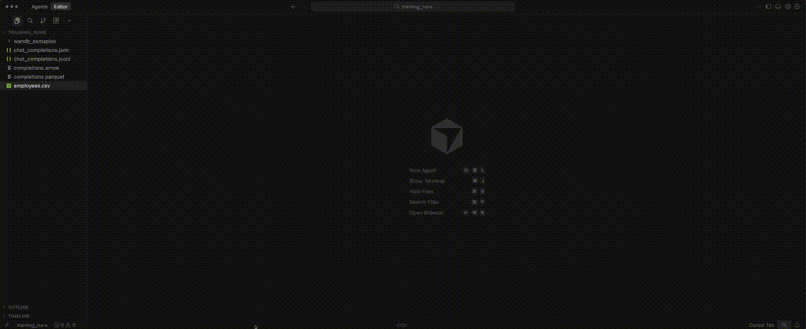Switch to the Editor tab
806x329 pixels.
(x=61, y=6)
